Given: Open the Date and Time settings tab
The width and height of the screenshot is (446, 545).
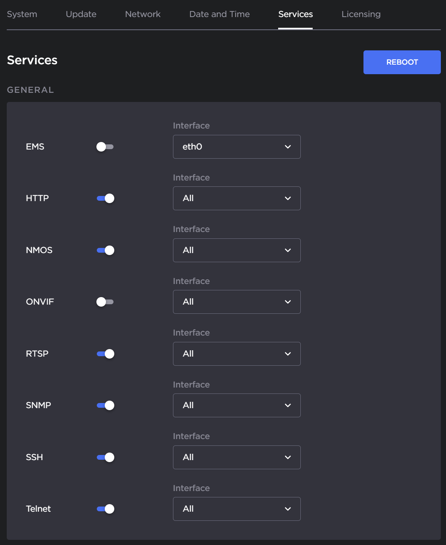Looking at the screenshot, I should click(219, 14).
